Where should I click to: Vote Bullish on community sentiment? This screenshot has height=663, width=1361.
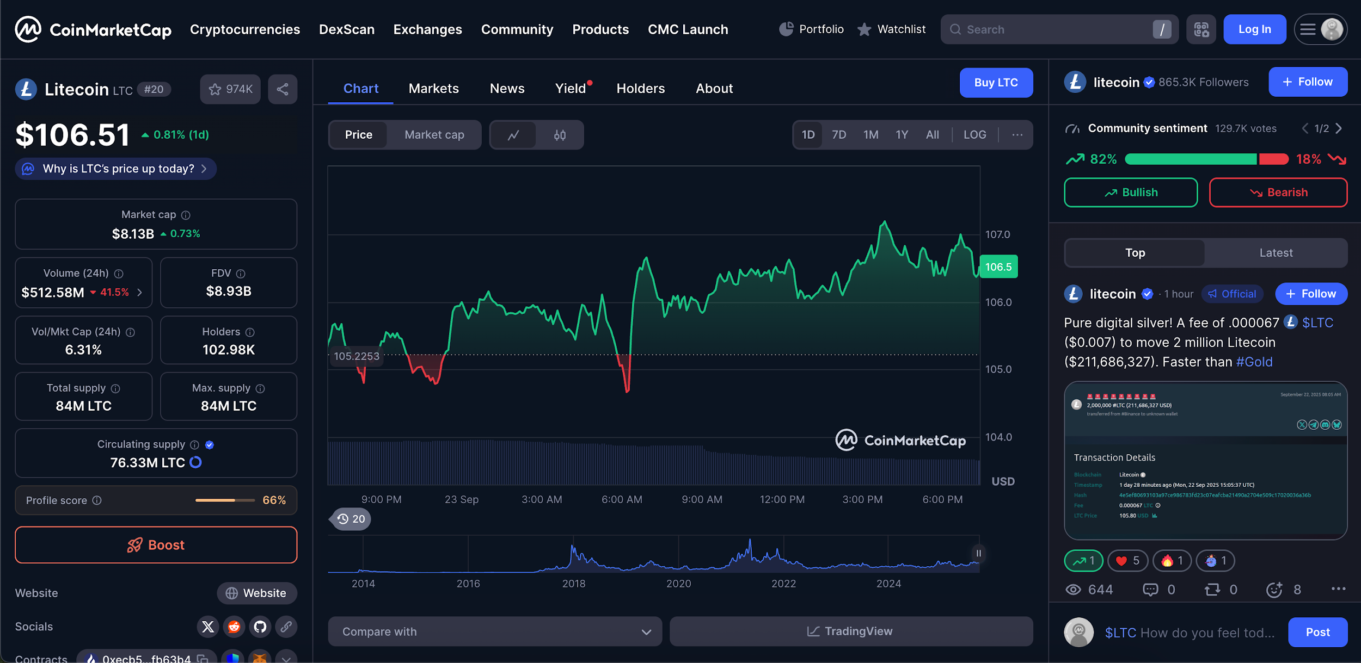coord(1130,193)
